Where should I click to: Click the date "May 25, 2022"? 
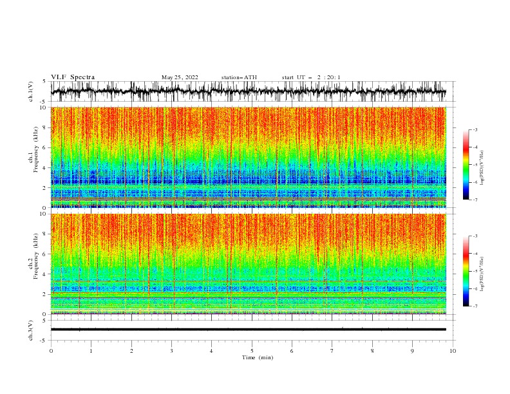click(x=180, y=77)
